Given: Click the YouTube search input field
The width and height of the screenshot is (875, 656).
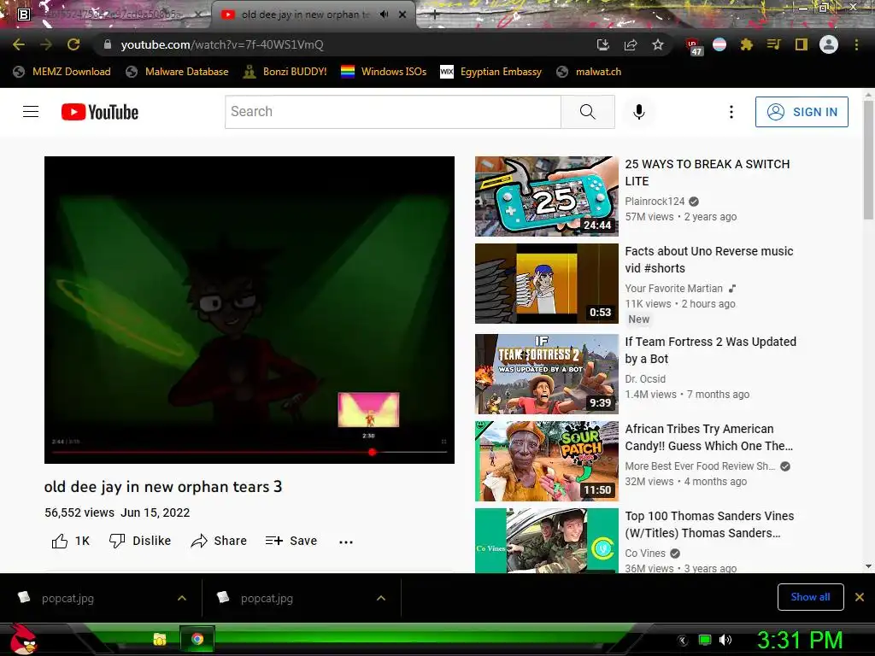Looking at the screenshot, I should pos(393,112).
